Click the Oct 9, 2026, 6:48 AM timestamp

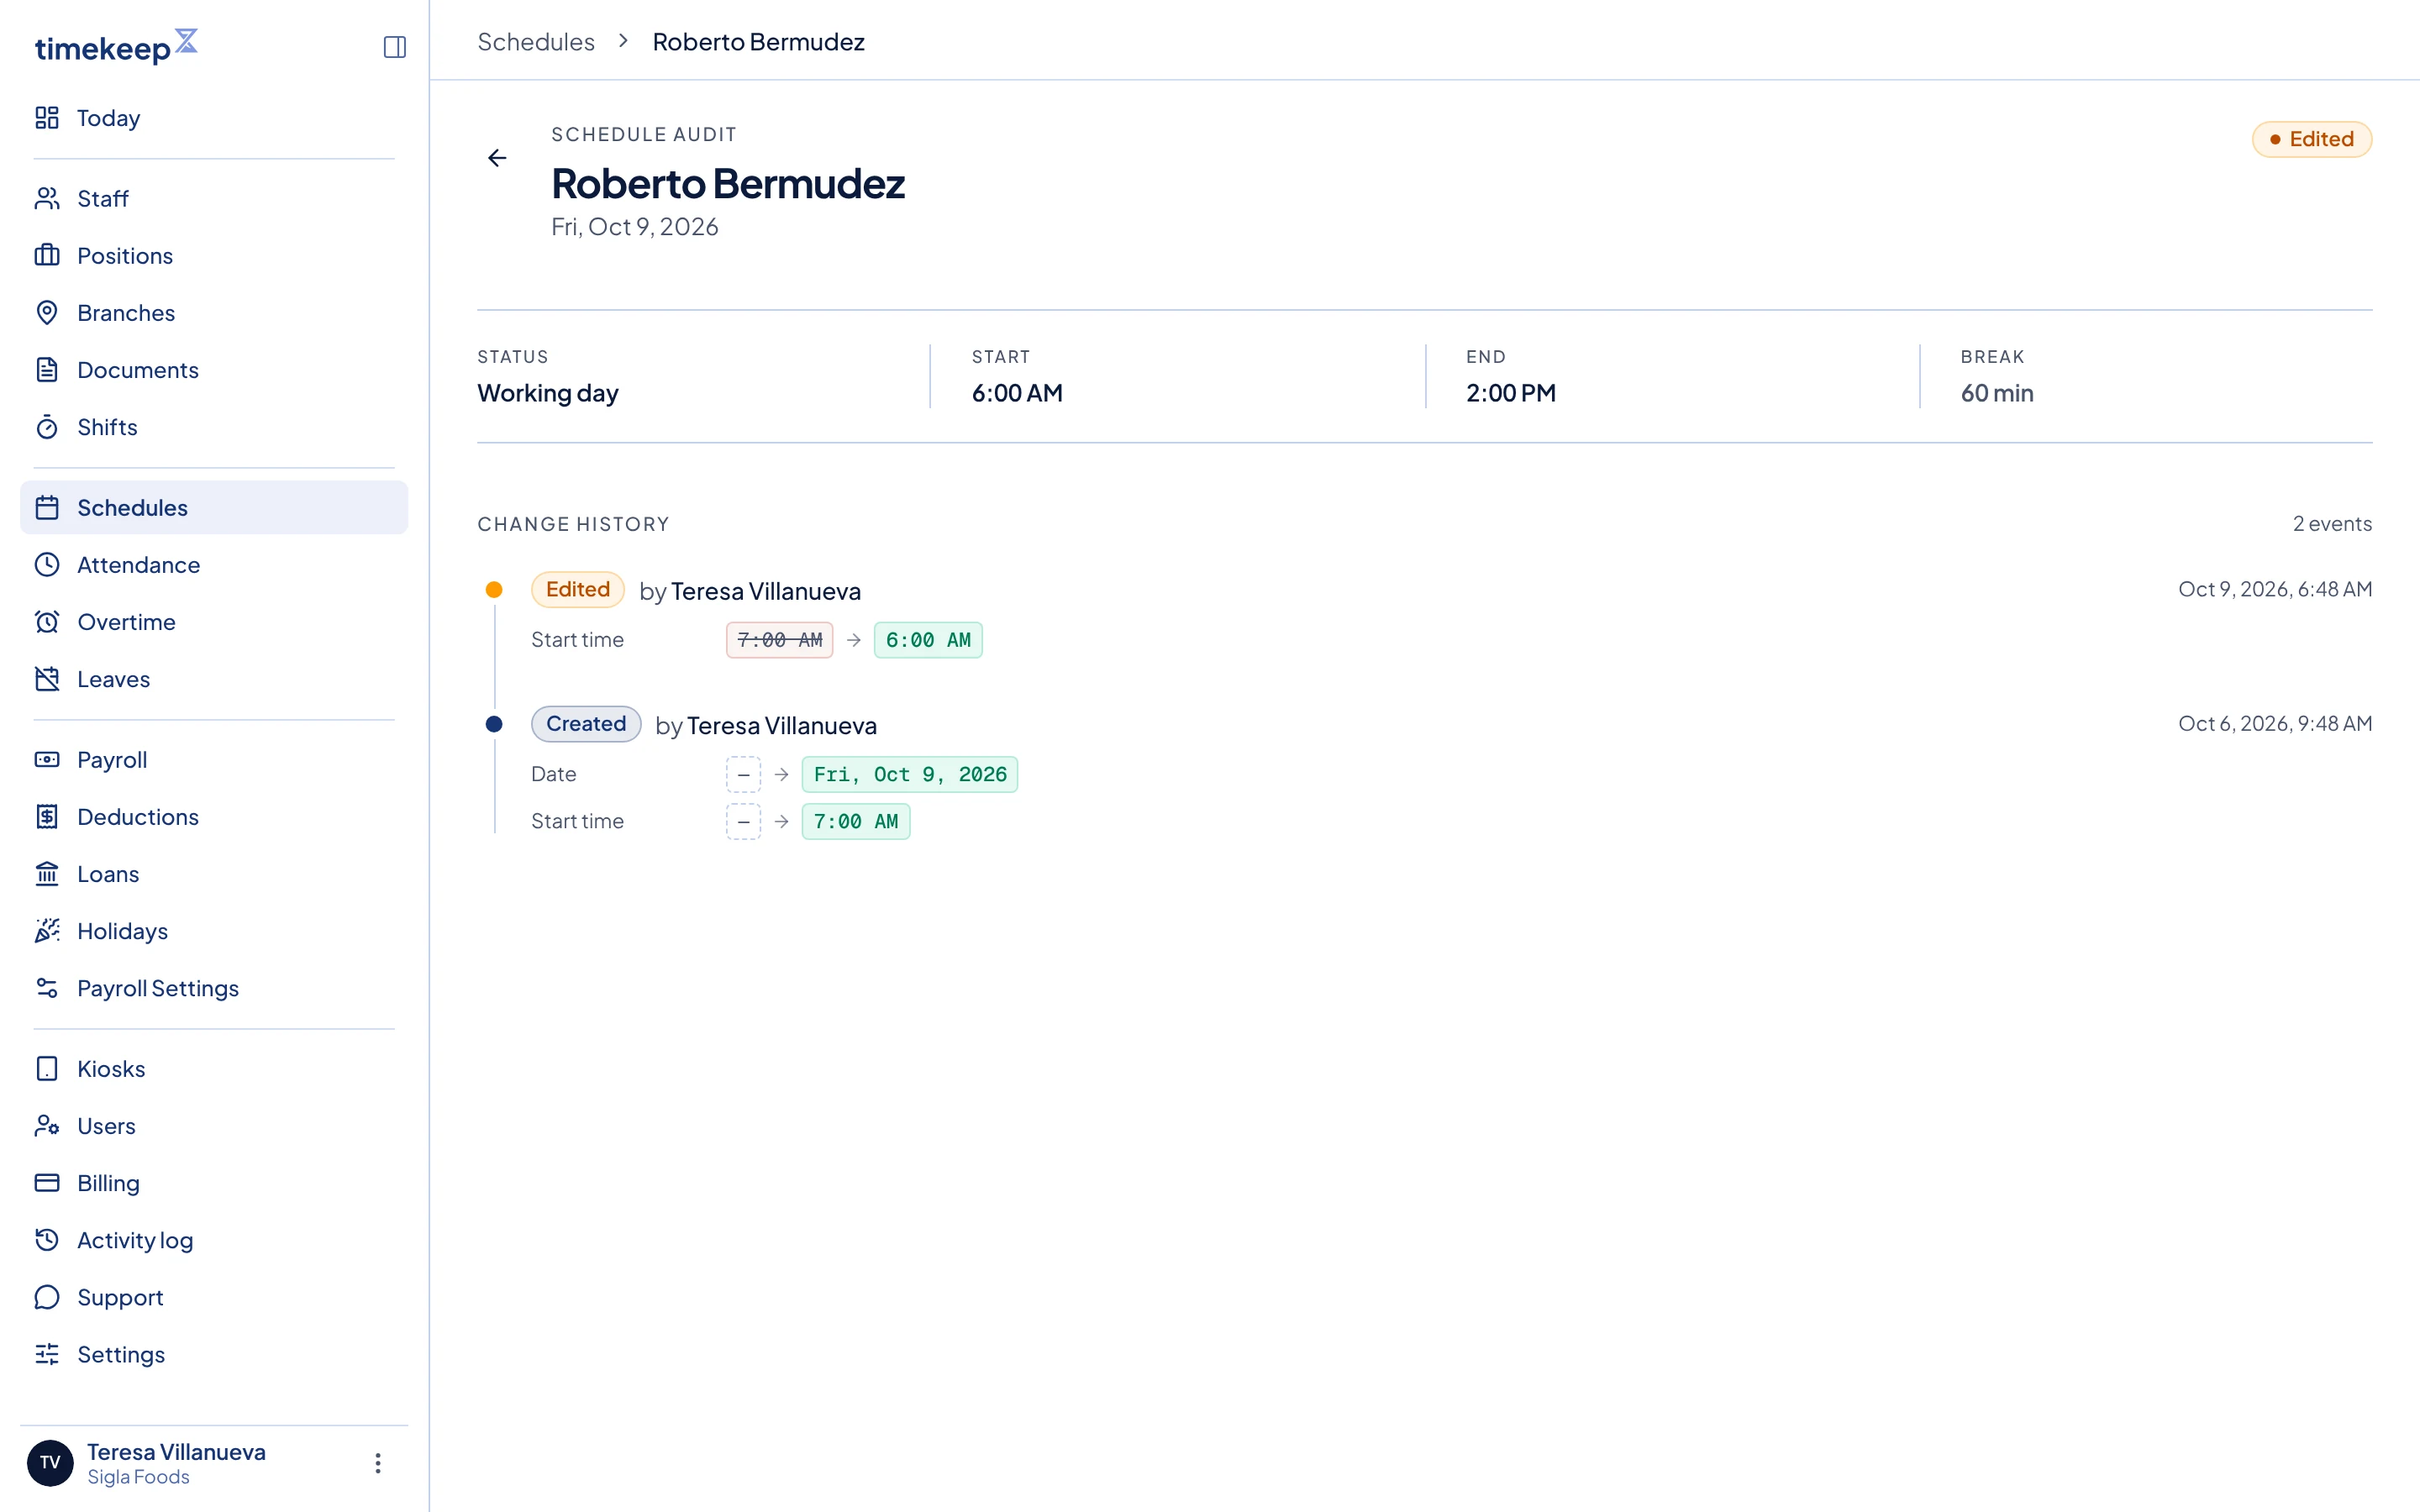pos(2275,589)
